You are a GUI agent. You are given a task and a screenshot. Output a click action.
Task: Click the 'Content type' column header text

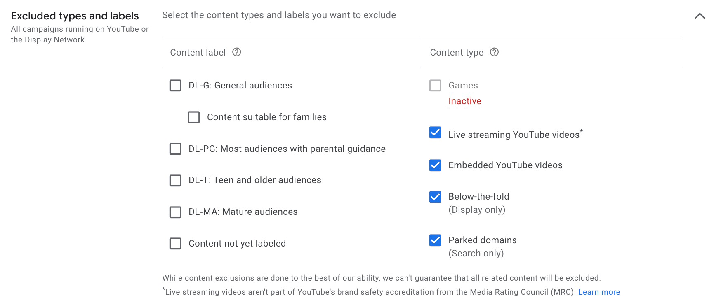pyautogui.click(x=457, y=53)
